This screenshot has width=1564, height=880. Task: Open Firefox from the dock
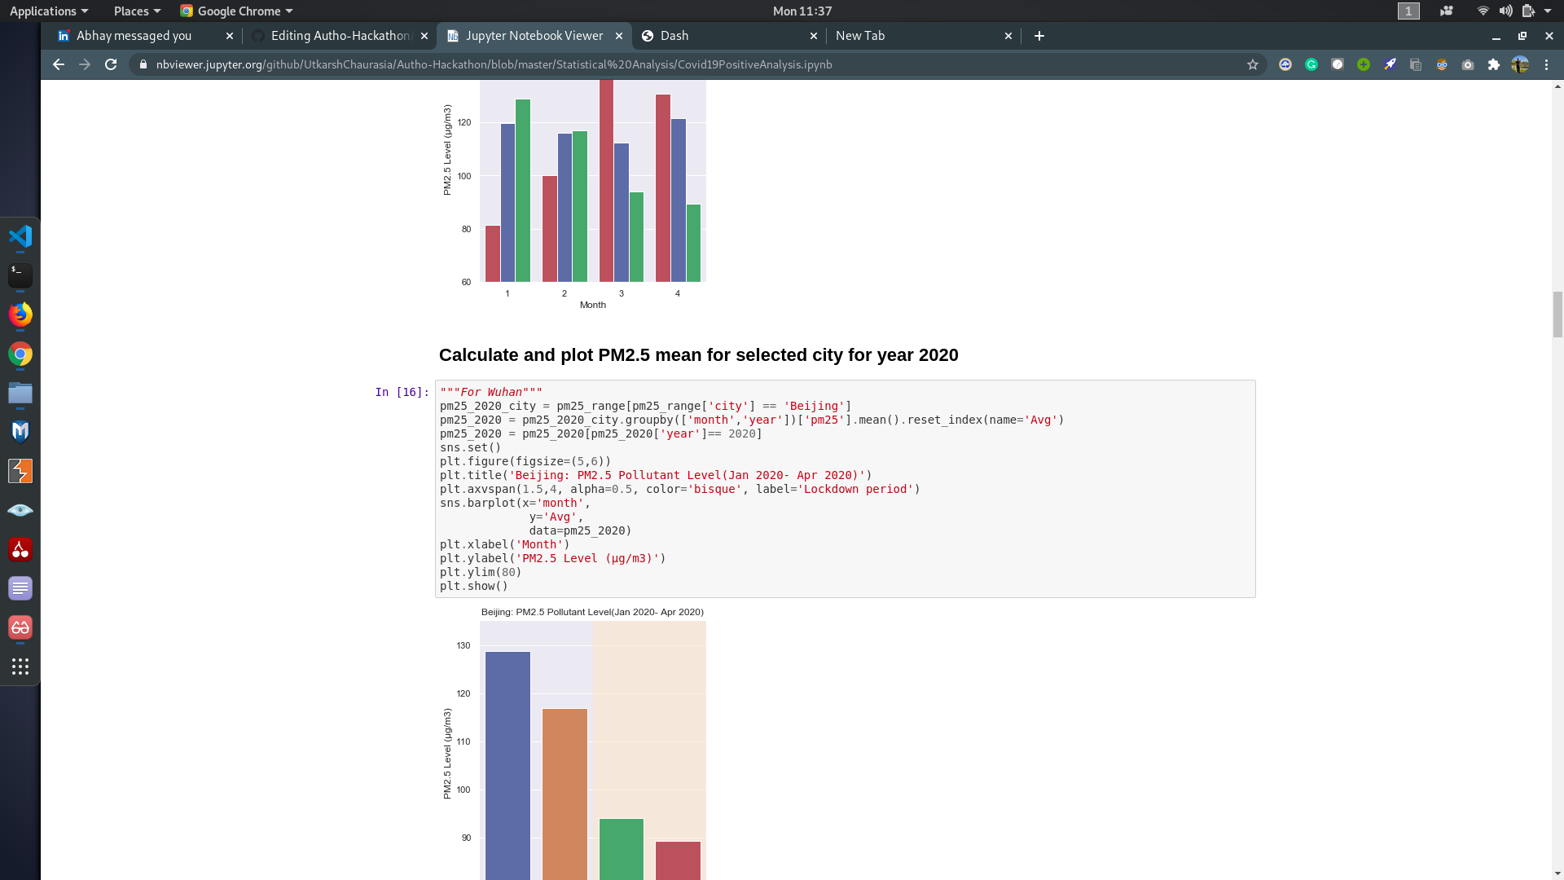(x=20, y=315)
